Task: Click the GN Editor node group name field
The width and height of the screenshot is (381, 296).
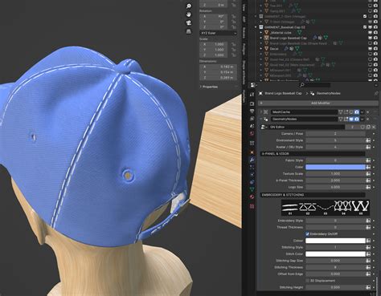Action: (306, 127)
